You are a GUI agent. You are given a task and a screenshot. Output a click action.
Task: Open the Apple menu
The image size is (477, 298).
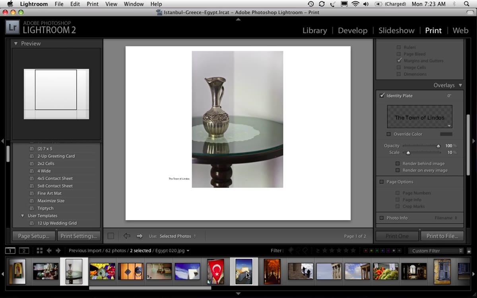click(x=10, y=4)
